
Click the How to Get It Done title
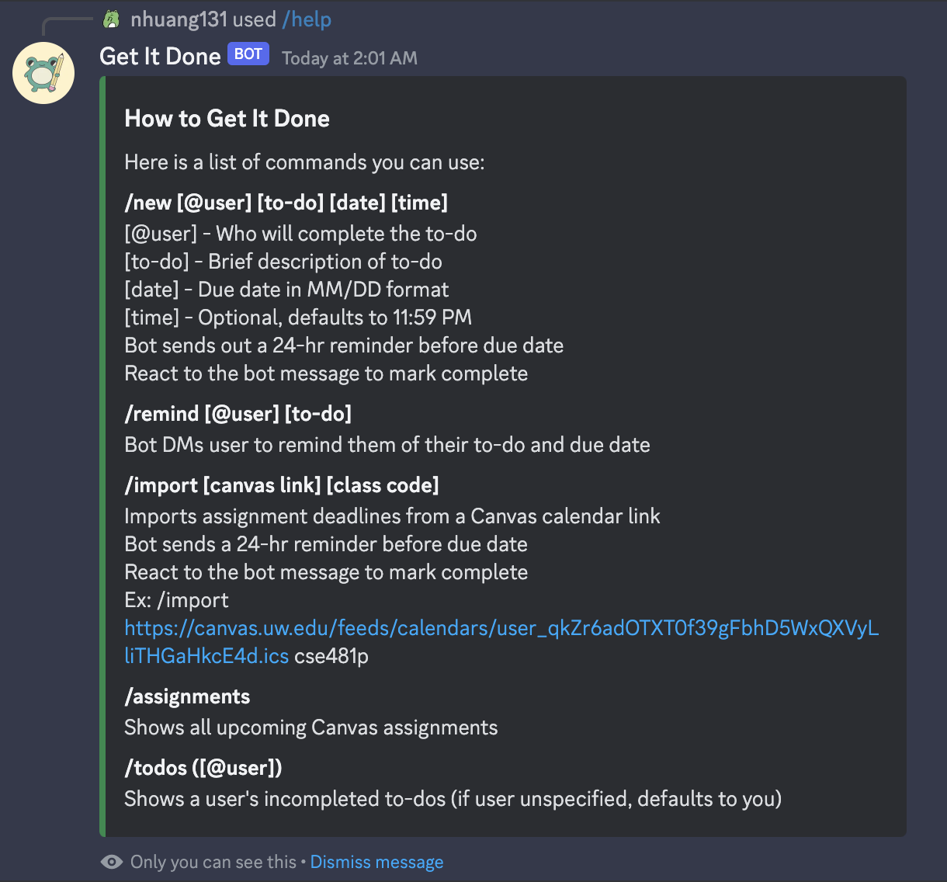pyautogui.click(x=227, y=119)
